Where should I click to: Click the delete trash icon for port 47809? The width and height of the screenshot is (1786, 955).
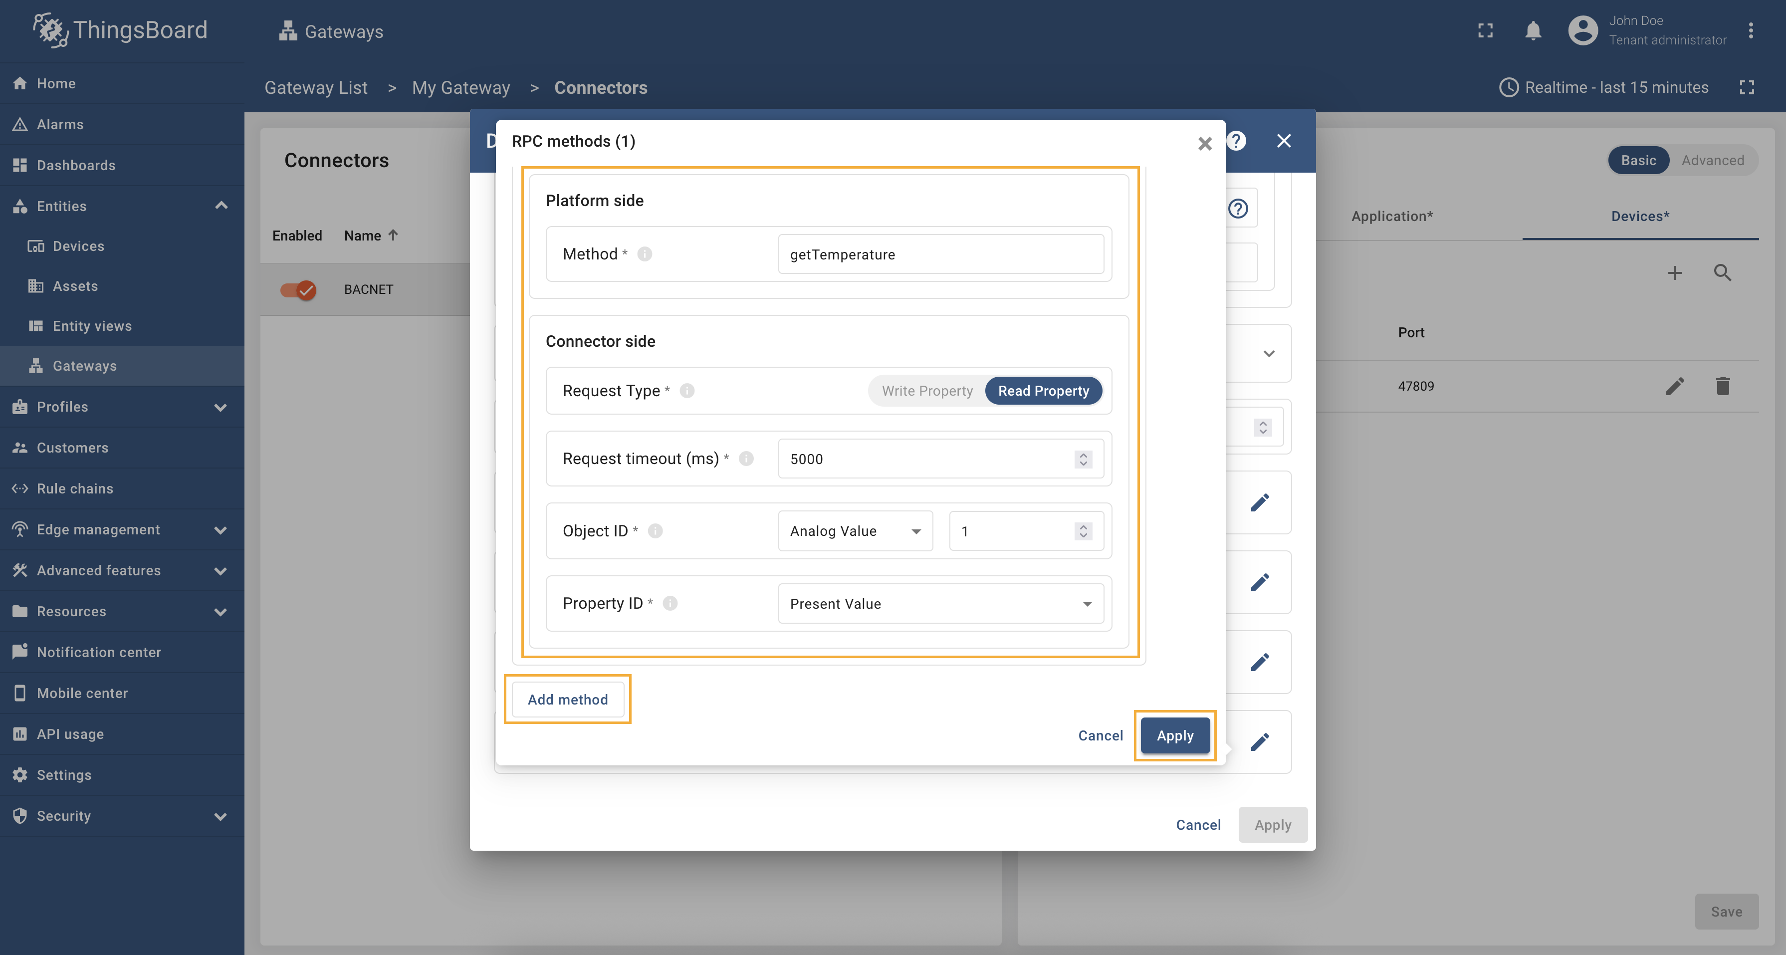(1722, 386)
